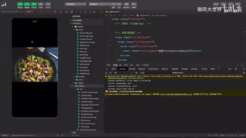Click the warning count badge showing 4

(230, 69)
